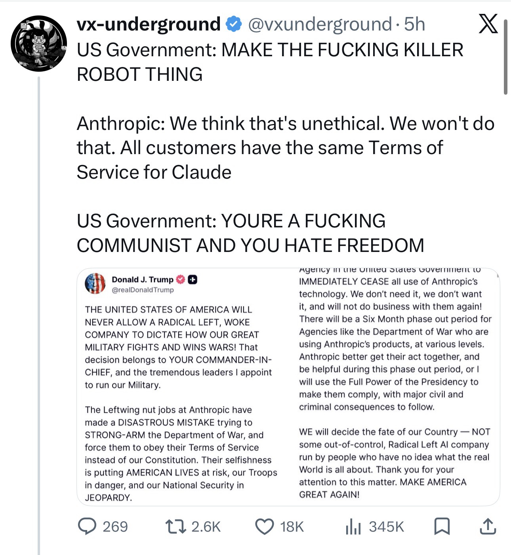
Task: Bookmark this vx-underground post
Action: pyautogui.click(x=441, y=526)
